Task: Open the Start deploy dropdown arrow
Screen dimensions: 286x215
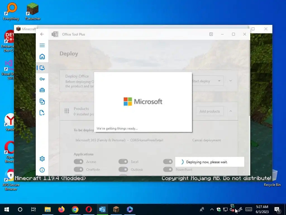Action: tap(219, 81)
